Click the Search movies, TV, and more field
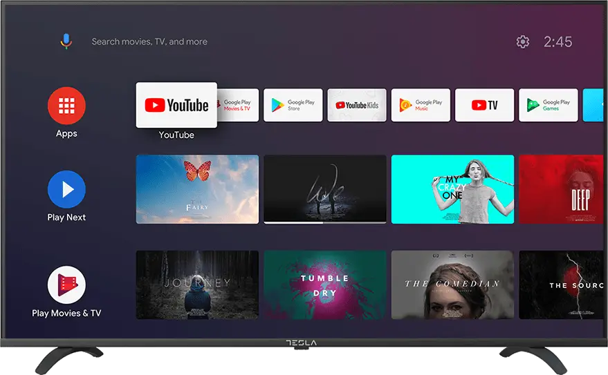The height and width of the screenshot is (375, 608). click(x=149, y=41)
